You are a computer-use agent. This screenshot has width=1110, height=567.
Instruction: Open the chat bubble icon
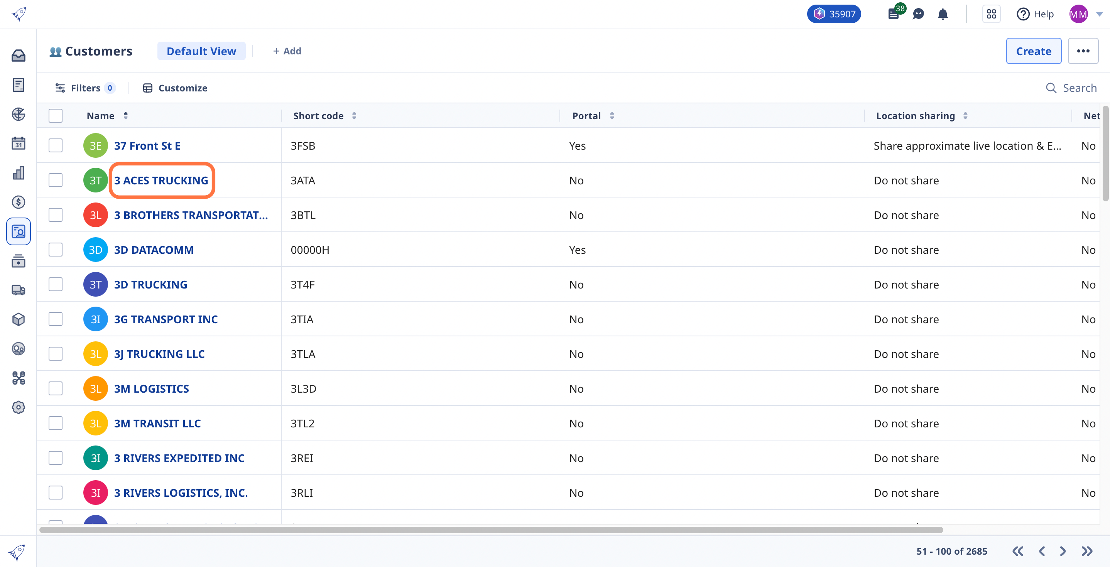(x=918, y=14)
